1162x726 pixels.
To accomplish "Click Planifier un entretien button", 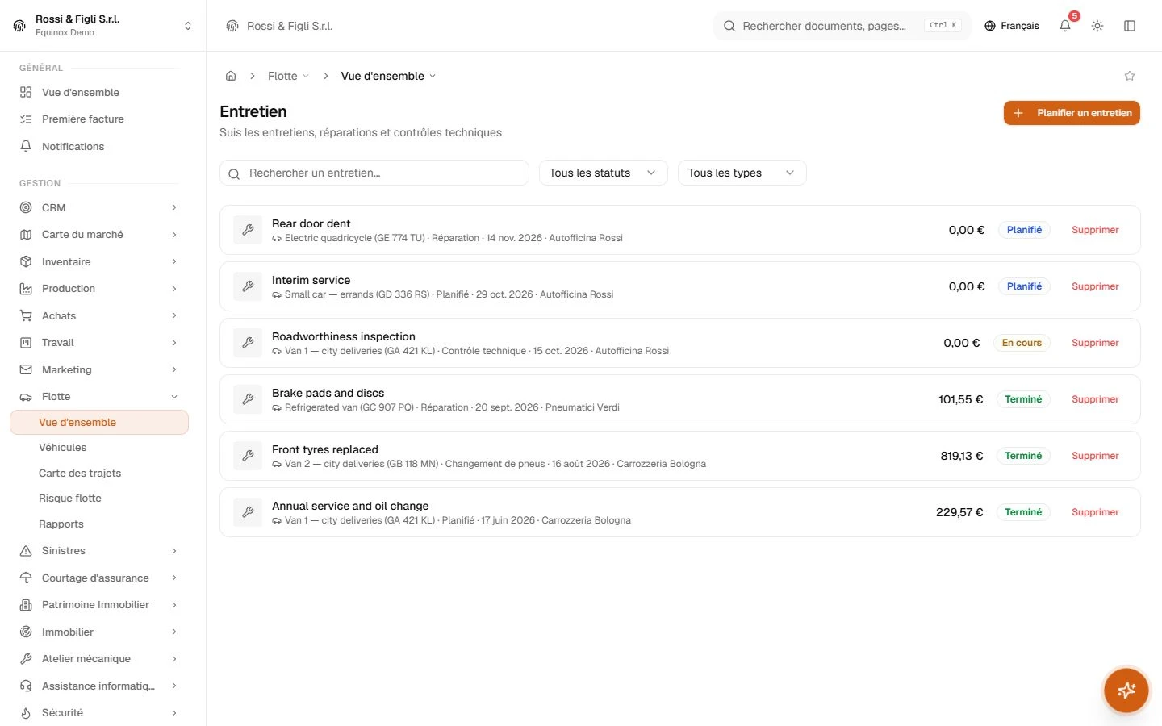I will point(1072,113).
